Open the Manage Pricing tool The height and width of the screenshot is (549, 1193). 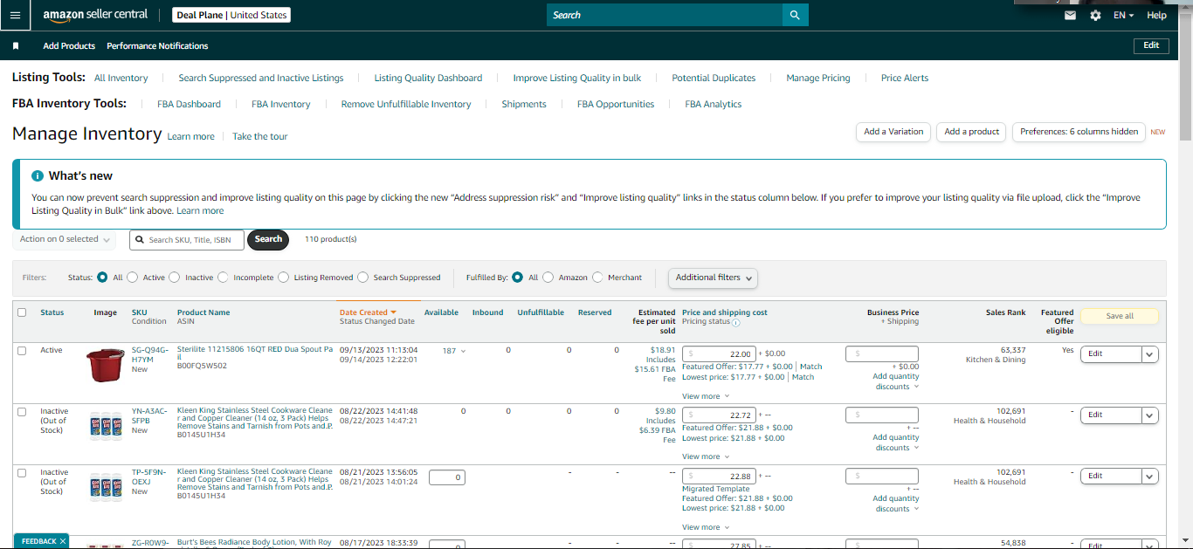[x=818, y=78]
